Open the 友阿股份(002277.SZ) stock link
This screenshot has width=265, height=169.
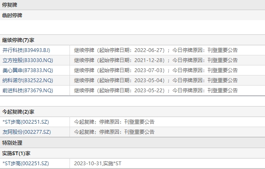click(26, 132)
